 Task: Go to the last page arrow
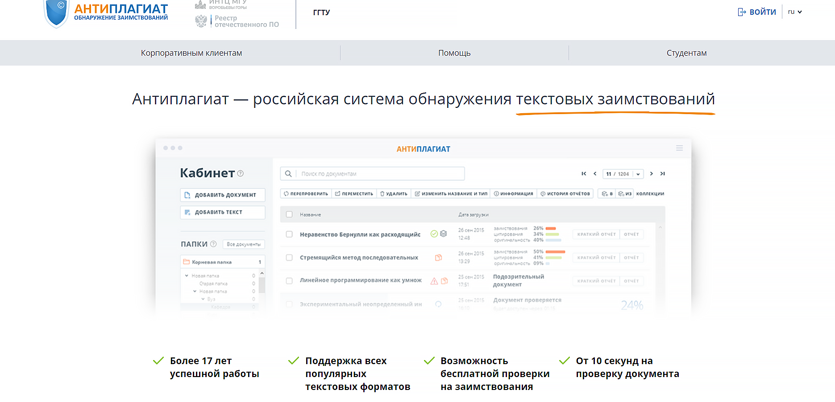(663, 174)
